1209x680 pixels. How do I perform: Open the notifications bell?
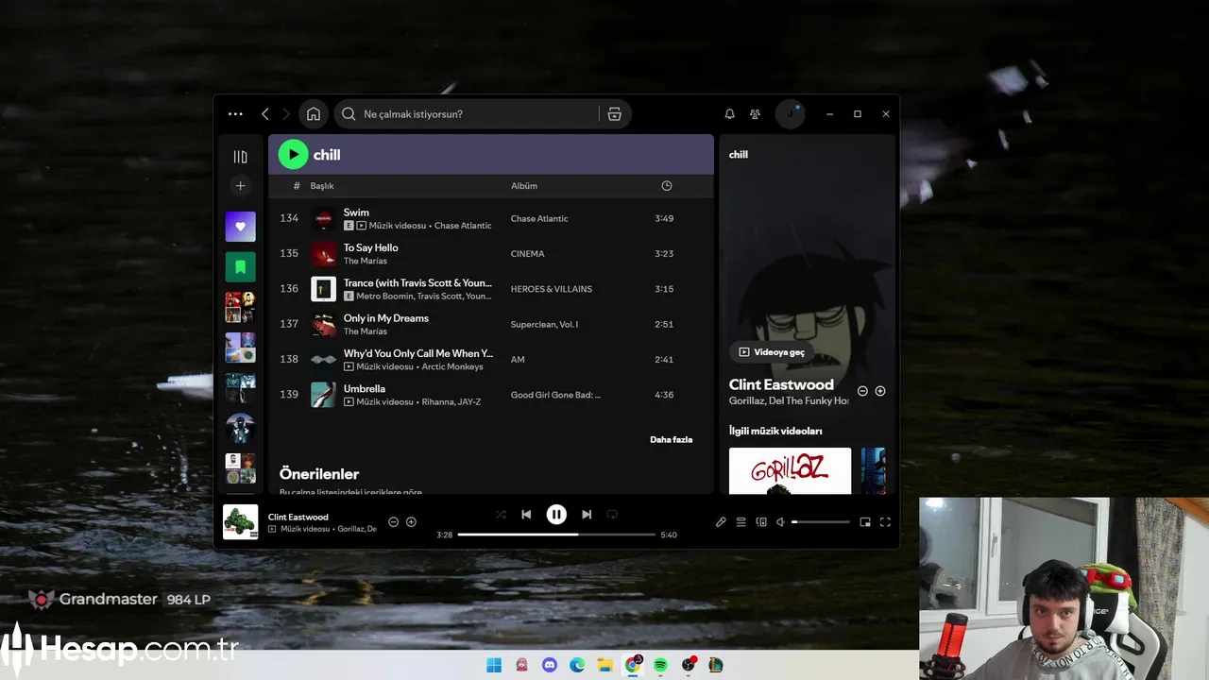click(729, 114)
